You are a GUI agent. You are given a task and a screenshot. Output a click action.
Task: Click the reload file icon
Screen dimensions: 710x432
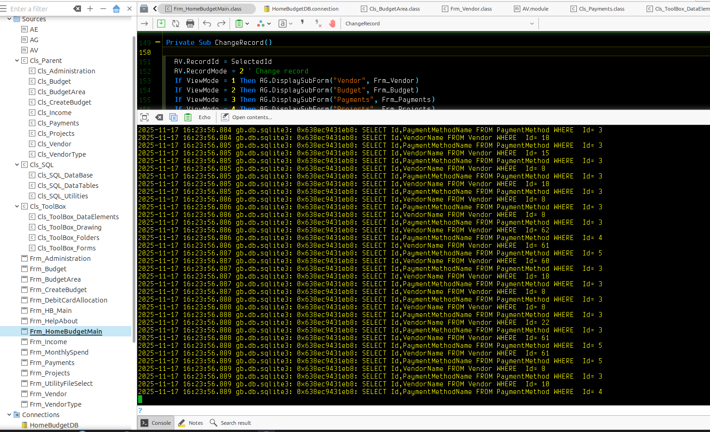coord(176,24)
